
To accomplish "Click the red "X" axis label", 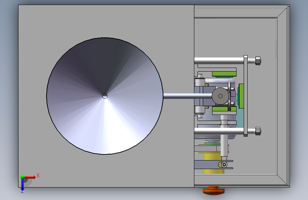I will pos(38,175).
